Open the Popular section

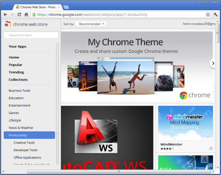[x=15, y=65]
